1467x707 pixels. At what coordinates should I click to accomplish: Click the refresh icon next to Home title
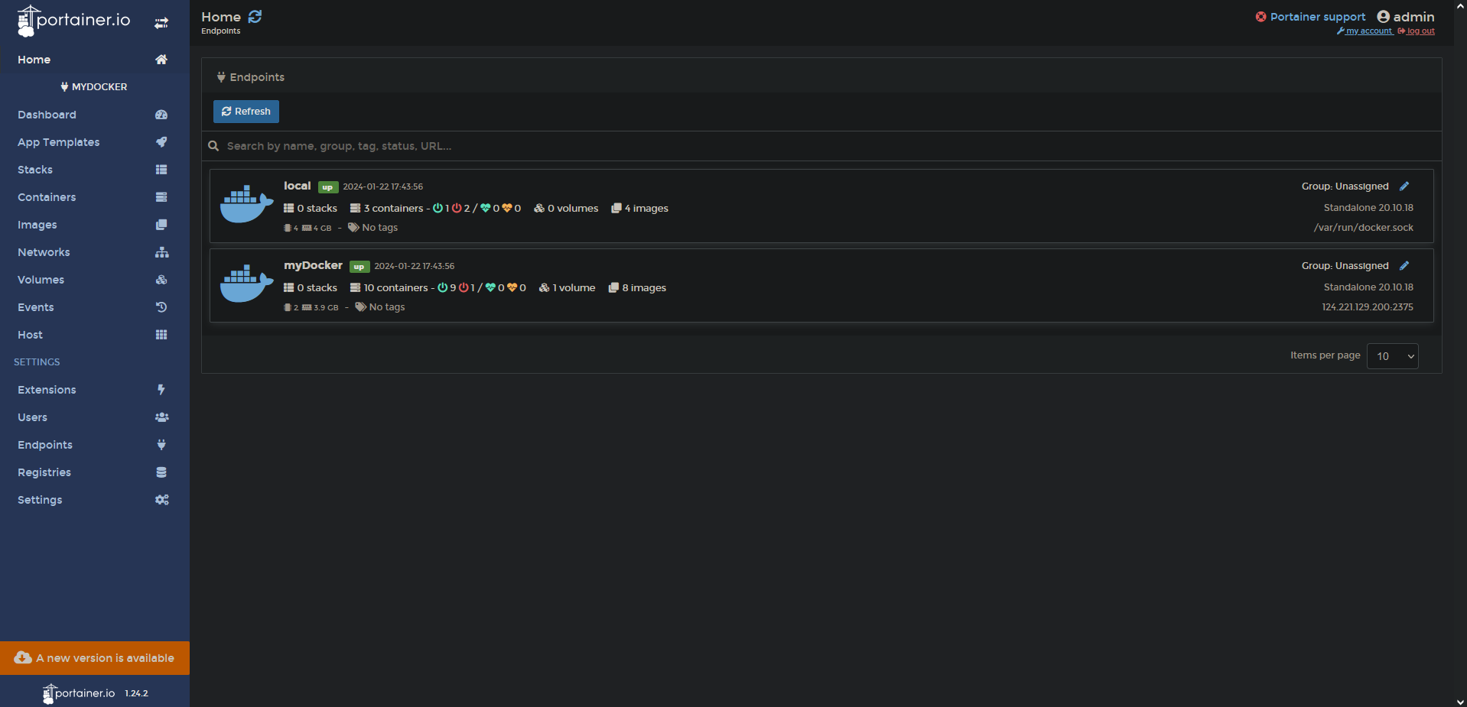pyautogui.click(x=255, y=17)
